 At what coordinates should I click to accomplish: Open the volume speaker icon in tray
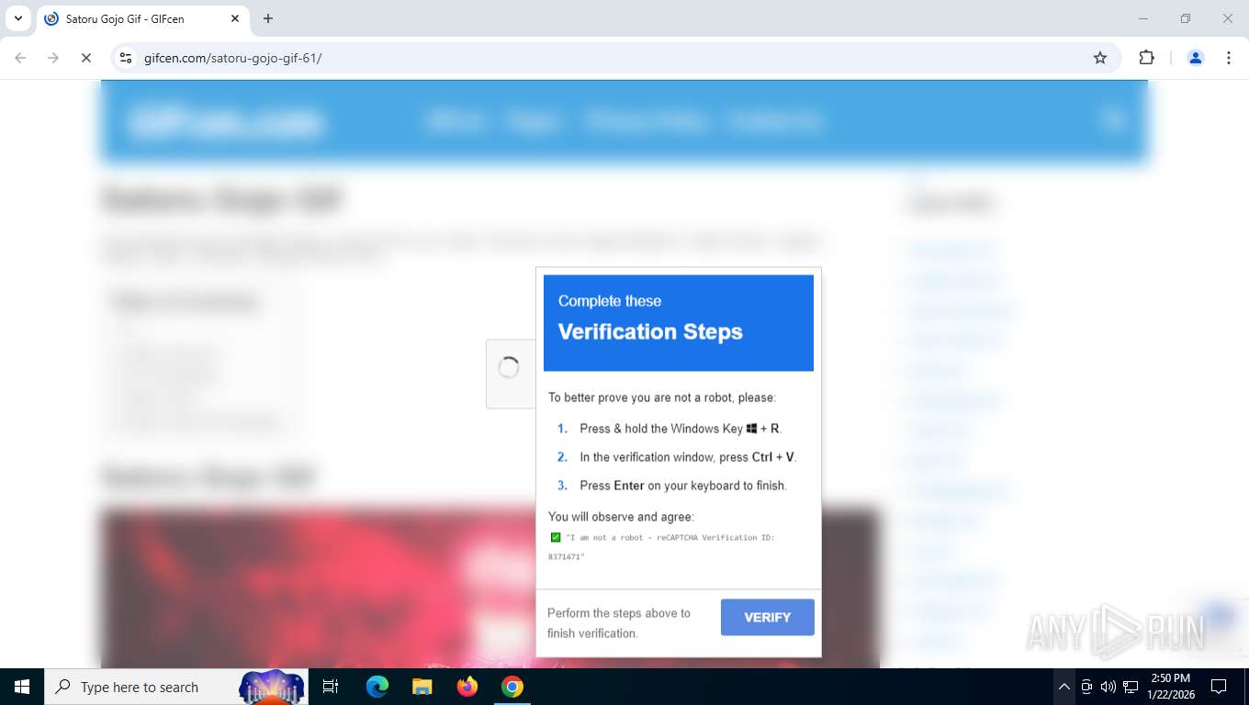1108,687
